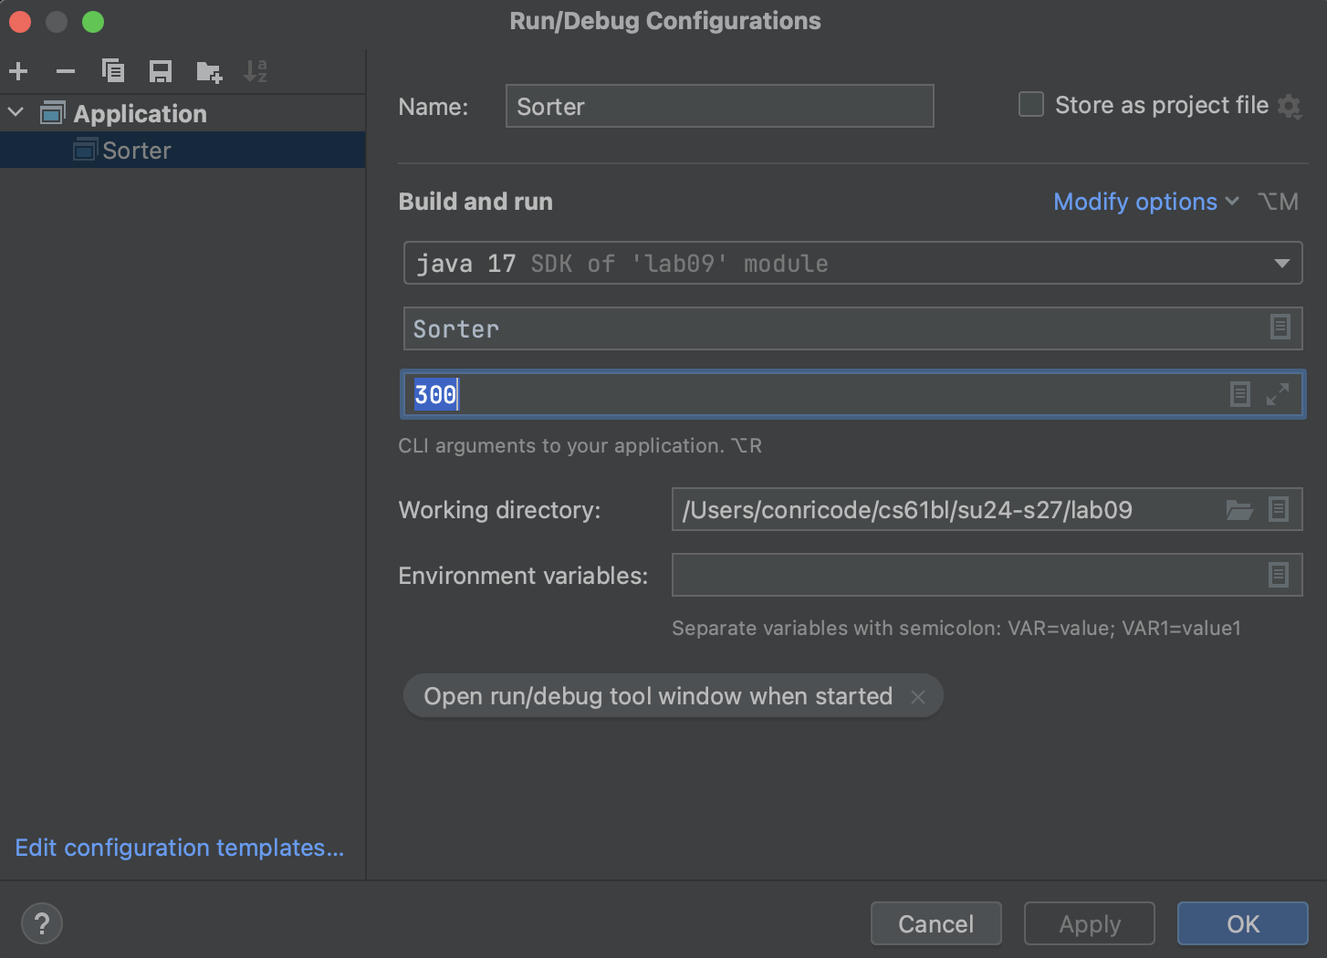Image resolution: width=1327 pixels, height=958 pixels.
Task: Add a new run configuration with plus icon
Action: [x=18, y=71]
